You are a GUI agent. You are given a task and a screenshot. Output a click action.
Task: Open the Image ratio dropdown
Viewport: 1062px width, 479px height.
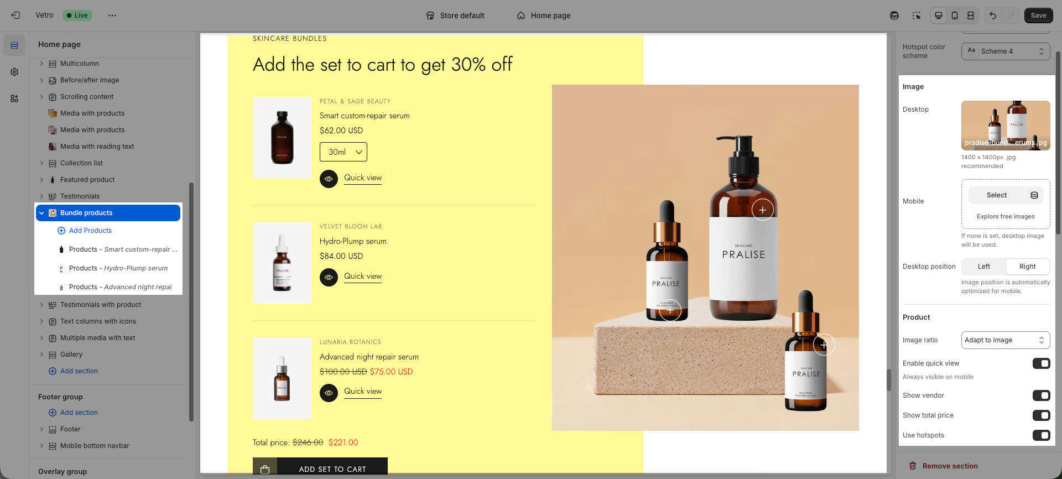click(1006, 340)
